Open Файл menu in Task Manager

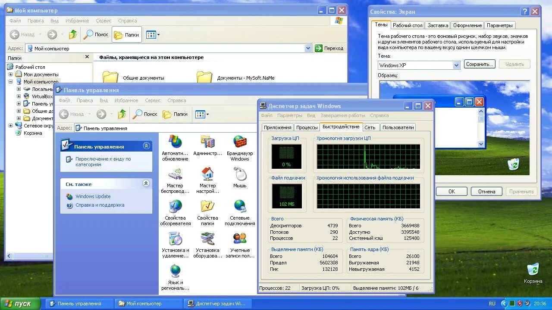pyautogui.click(x=267, y=115)
